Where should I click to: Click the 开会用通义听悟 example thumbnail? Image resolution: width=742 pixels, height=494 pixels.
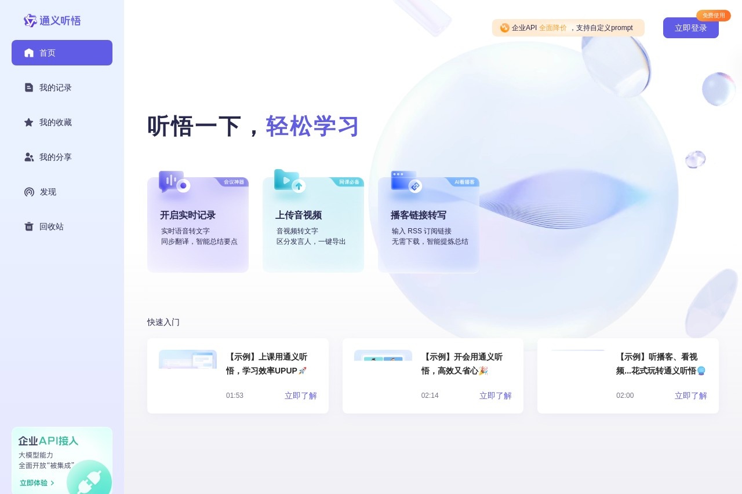coord(383,360)
